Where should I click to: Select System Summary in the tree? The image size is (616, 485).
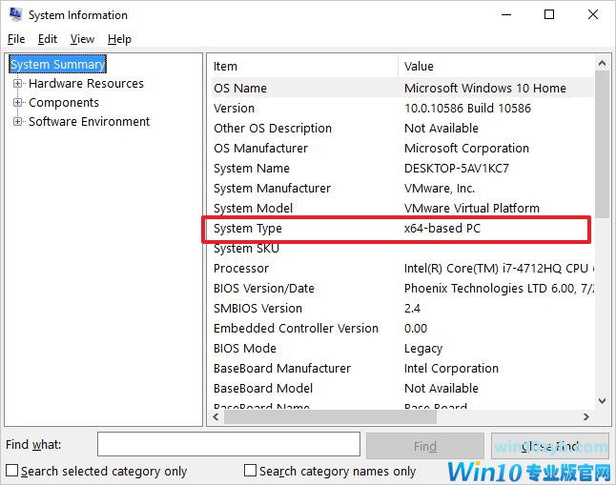tap(57, 65)
